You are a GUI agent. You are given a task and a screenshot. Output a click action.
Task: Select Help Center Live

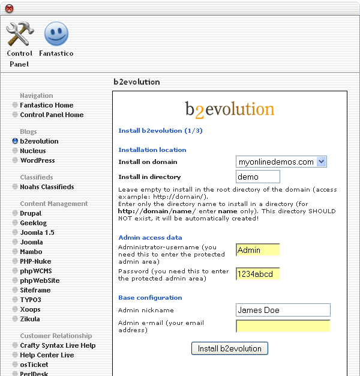[x=47, y=355]
